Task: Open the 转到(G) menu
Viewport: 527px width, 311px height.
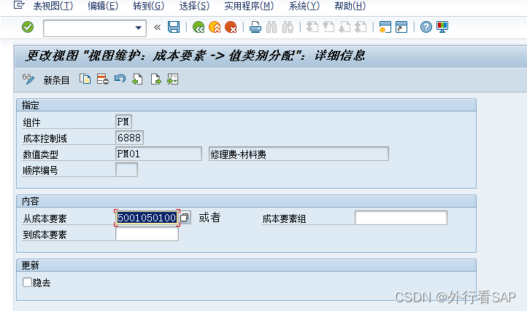Action: click(x=149, y=6)
